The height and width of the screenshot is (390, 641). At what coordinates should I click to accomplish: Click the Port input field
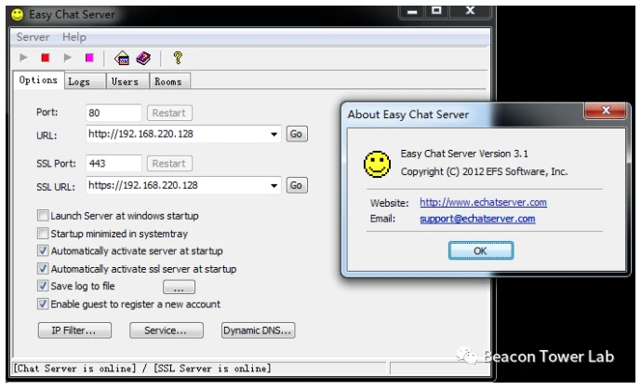[114, 113]
